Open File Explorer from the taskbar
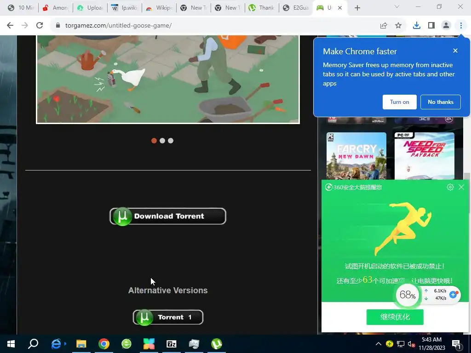Viewport: 471px width, 353px height. click(x=81, y=344)
